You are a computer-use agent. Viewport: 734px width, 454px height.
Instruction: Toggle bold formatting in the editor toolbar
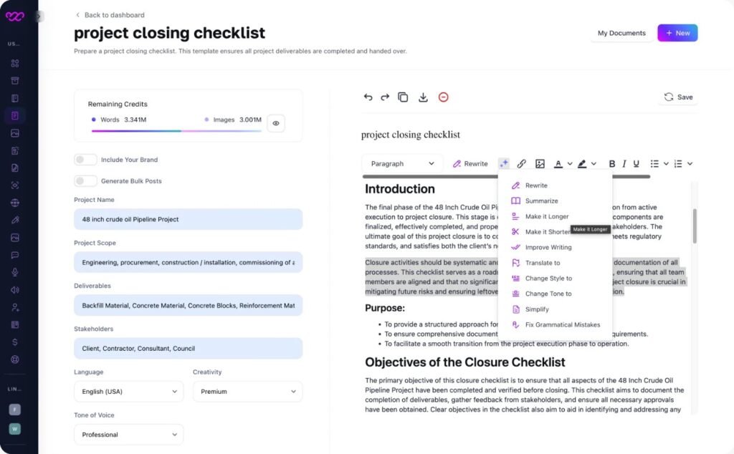click(611, 163)
